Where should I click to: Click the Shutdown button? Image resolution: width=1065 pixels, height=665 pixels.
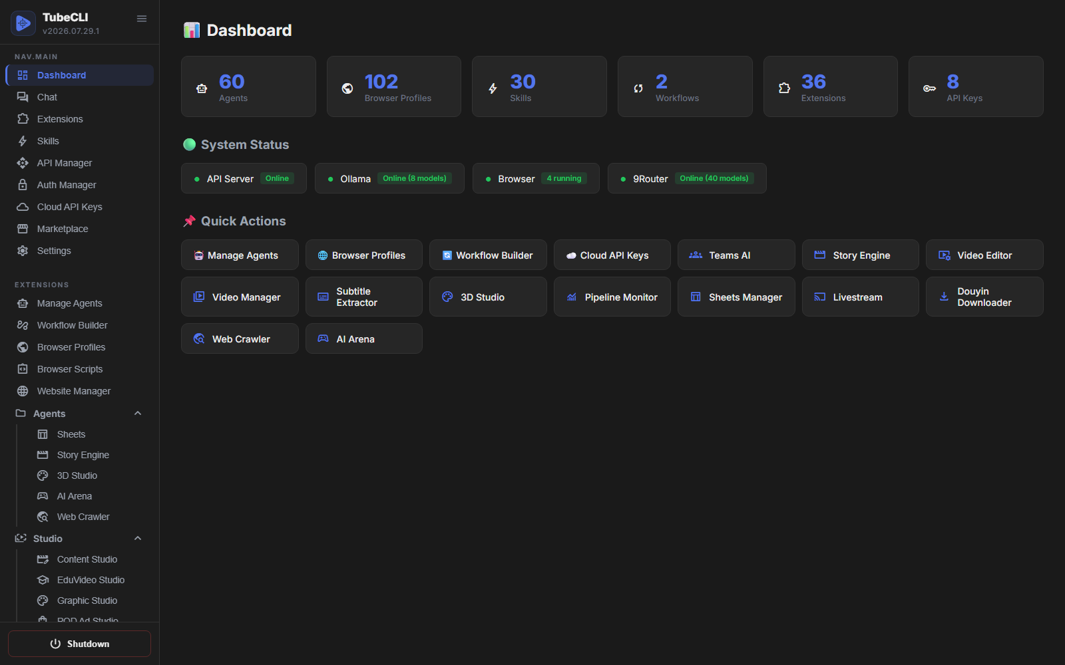[x=79, y=644]
